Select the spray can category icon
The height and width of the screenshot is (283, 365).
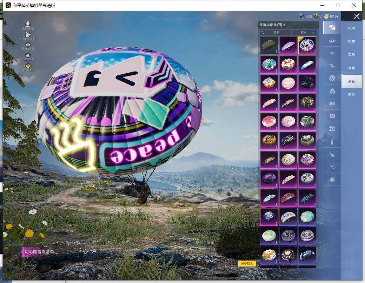tap(332, 141)
